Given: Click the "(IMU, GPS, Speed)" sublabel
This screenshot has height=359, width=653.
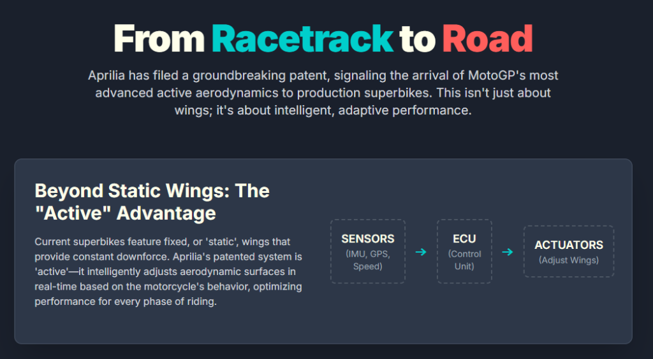Looking at the screenshot, I should pyautogui.click(x=368, y=260).
